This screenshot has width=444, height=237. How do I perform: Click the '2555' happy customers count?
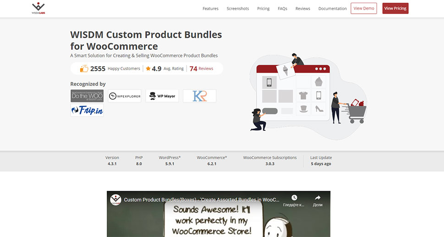coord(98,69)
